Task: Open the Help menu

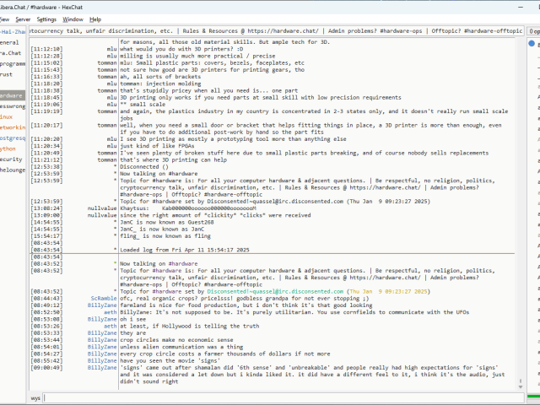Action: tap(95, 19)
